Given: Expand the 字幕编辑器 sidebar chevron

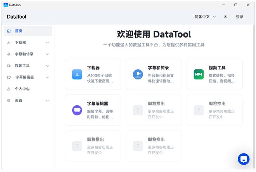Looking at the screenshot, I should coord(47,77).
